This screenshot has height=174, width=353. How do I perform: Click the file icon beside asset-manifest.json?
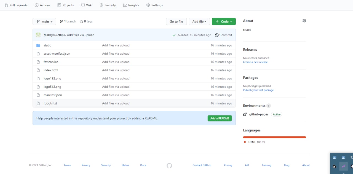pyautogui.click(x=38, y=54)
